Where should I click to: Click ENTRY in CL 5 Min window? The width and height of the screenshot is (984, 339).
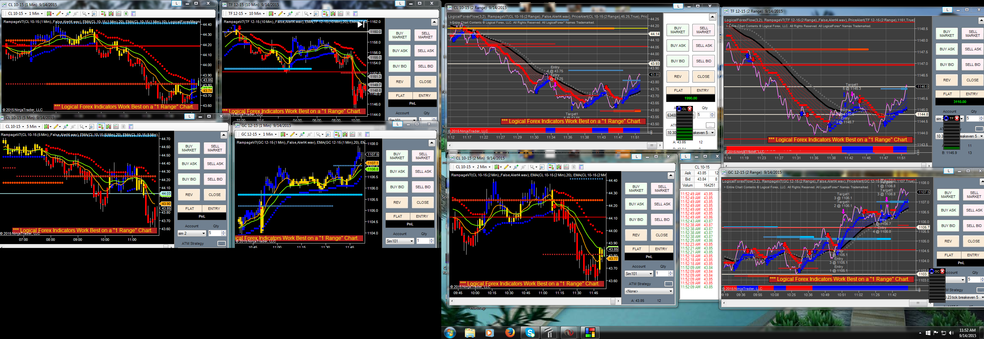214,209
